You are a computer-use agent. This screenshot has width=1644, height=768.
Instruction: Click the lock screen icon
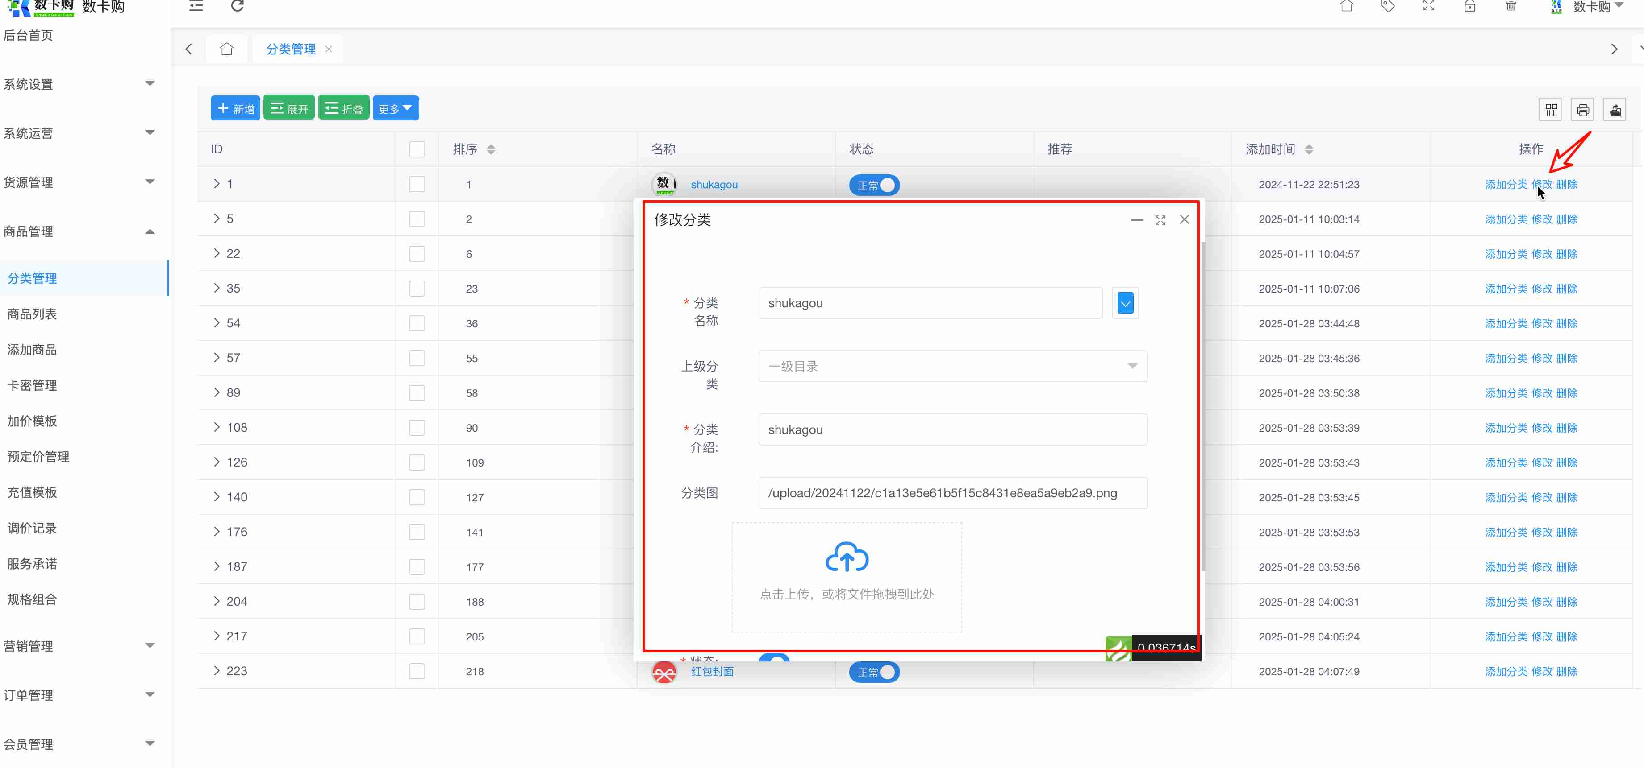click(x=1470, y=6)
